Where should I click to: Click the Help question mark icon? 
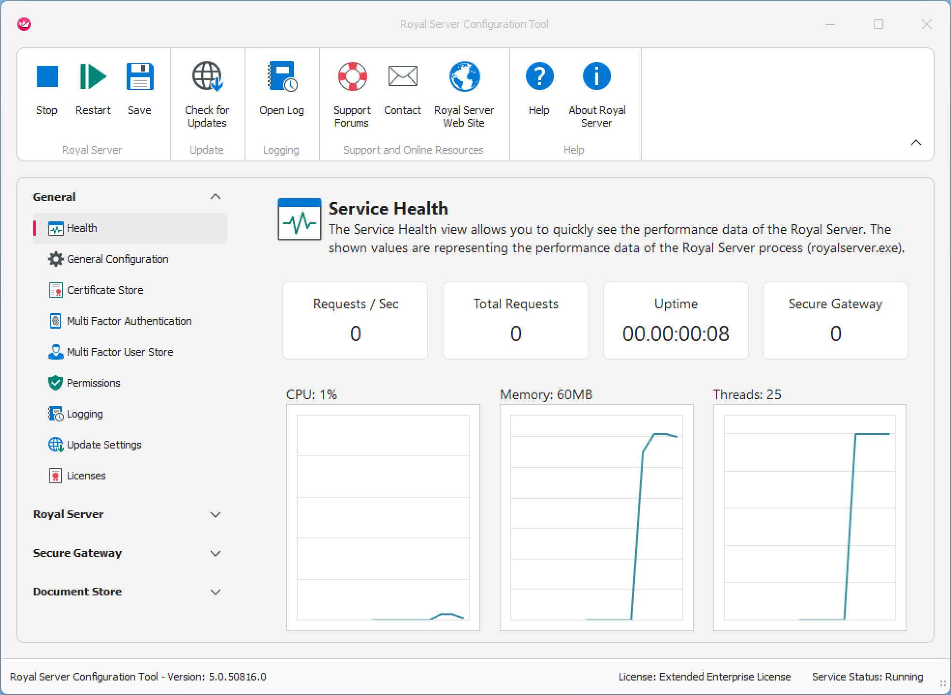539,77
